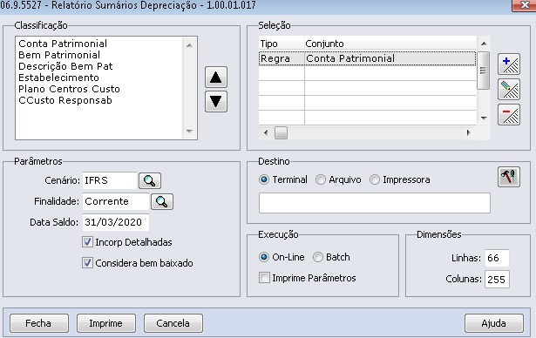Screen dimensions: 536x338
Task: Click the Colunas field showing 255
Action: click(497, 280)
